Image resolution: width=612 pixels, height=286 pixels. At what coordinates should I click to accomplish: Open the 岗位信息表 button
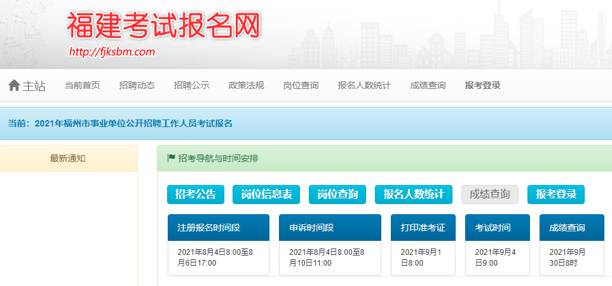(x=266, y=194)
